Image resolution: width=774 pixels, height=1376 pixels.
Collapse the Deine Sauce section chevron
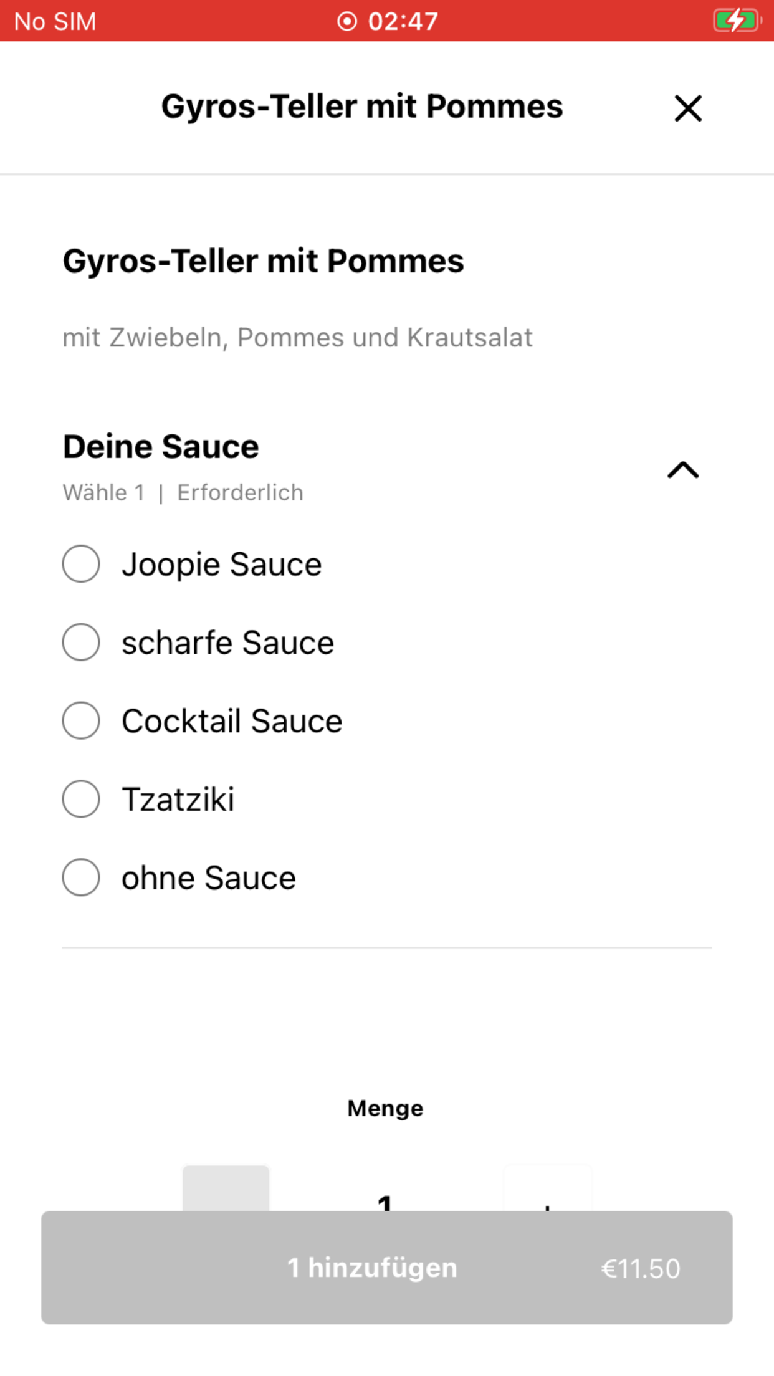pos(683,470)
